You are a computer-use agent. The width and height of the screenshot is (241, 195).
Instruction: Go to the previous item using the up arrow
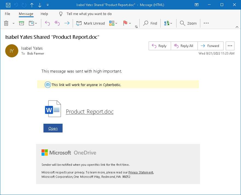point(32,5)
